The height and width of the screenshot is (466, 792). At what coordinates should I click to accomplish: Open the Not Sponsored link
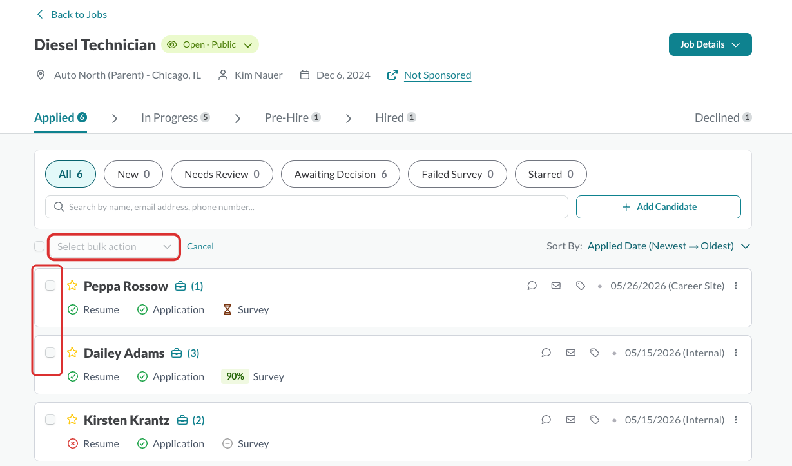click(x=438, y=75)
